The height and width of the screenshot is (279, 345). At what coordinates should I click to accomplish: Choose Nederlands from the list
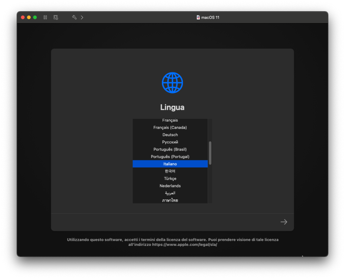[x=170, y=186]
